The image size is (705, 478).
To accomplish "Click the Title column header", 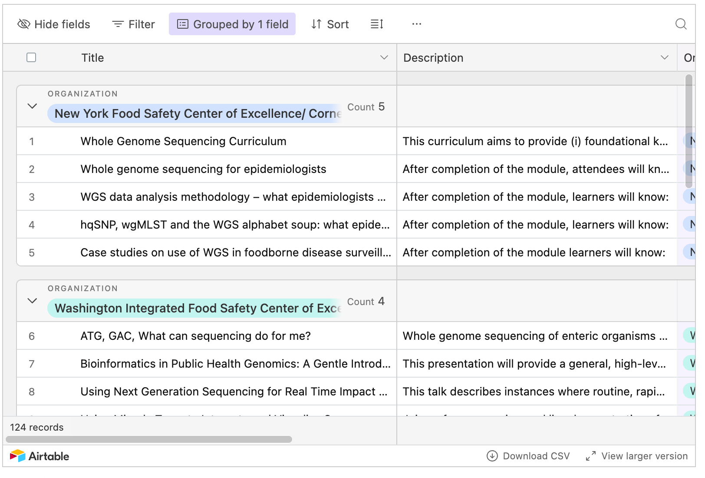I will coord(92,57).
